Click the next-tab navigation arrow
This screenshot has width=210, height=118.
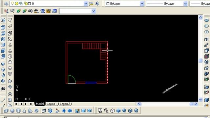pyautogui.click(x=26, y=104)
